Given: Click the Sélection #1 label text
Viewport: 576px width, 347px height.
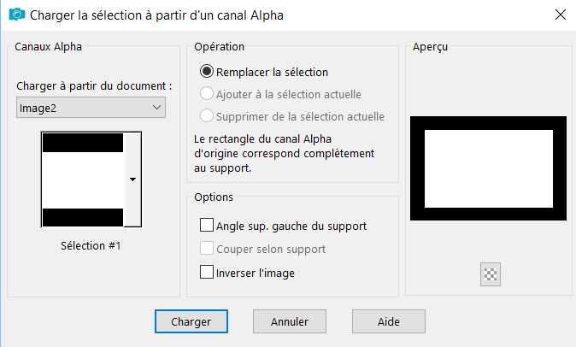Looking at the screenshot, I should coord(91,245).
